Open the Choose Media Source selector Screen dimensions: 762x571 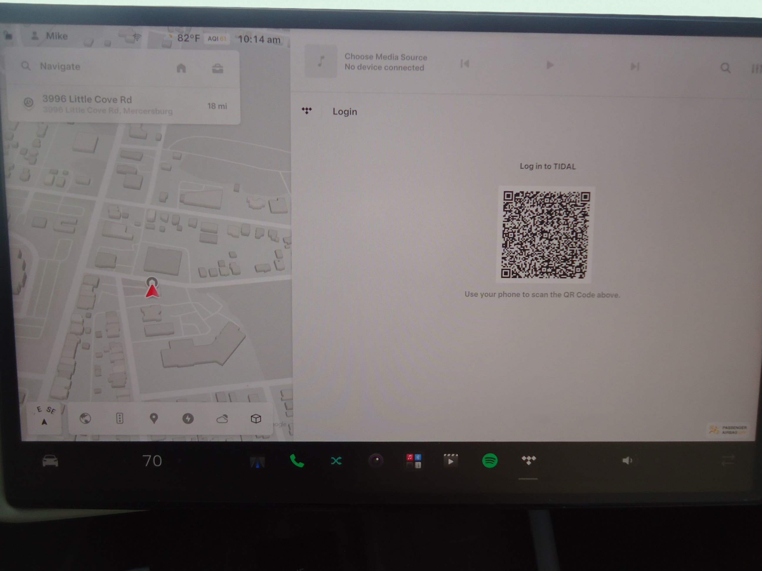tap(386, 62)
